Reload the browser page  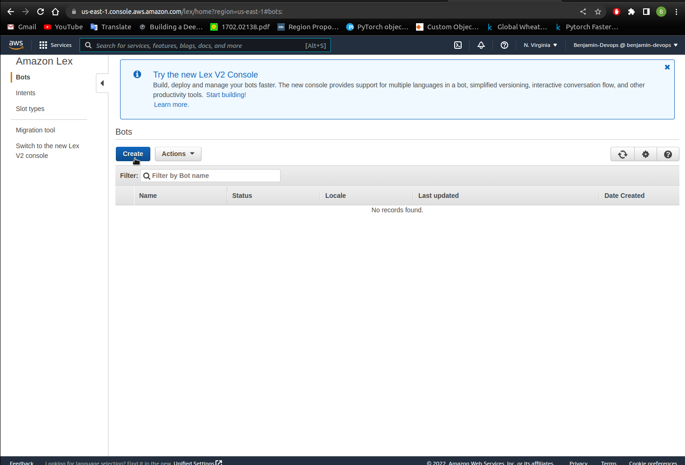tap(40, 12)
